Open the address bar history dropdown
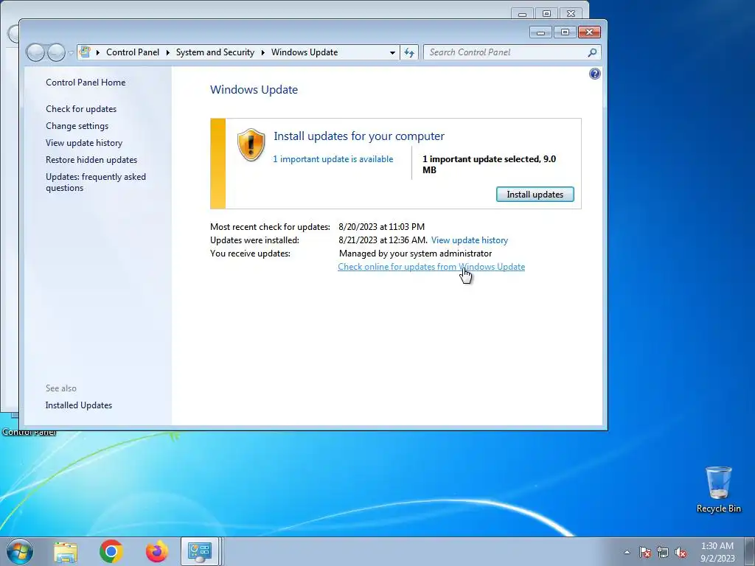 click(392, 52)
